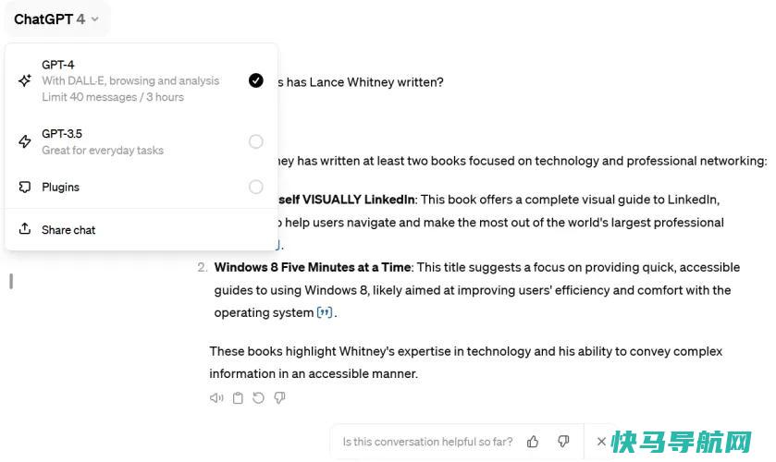
Task: Give thumbs down for conversation helpfulness
Action: tap(563, 442)
